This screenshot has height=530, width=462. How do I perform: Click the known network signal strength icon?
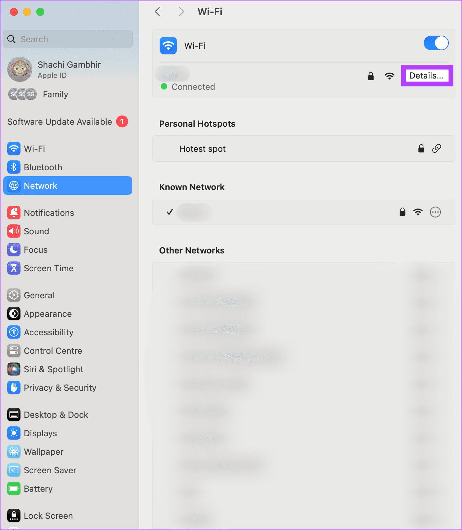click(x=418, y=212)
